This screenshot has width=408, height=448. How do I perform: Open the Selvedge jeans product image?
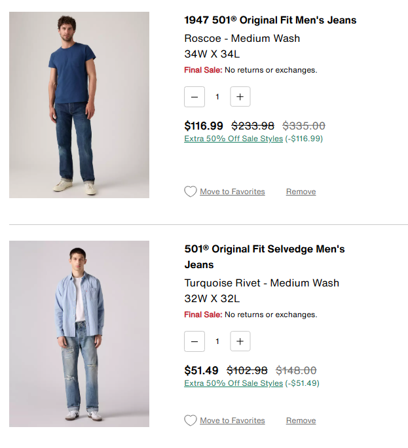pyautogui.click(x=79, y=334)
